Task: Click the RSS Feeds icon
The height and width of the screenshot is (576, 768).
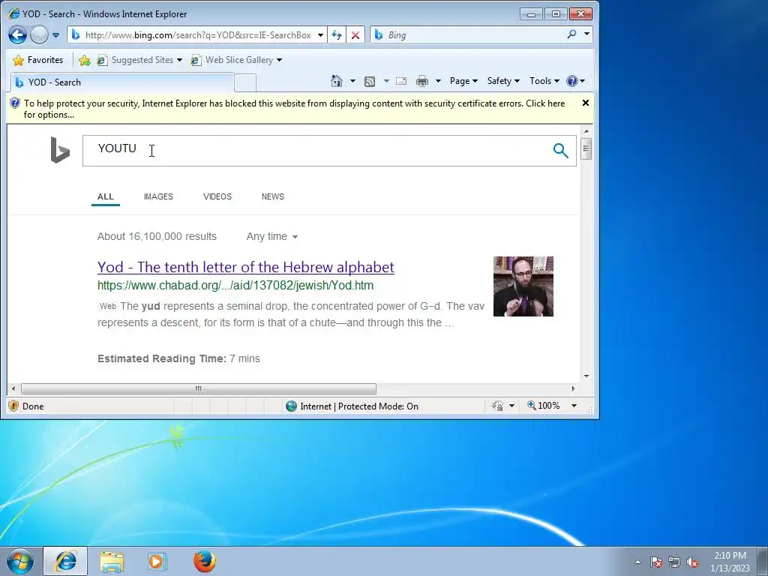Action: click(370, 81)
